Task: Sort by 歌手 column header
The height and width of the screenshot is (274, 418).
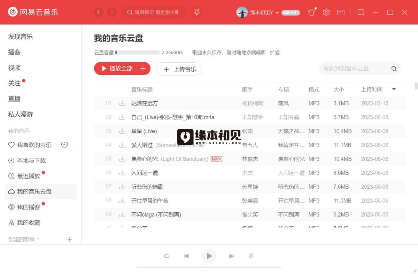Action: pyautogui.click(x=248, y=89)
